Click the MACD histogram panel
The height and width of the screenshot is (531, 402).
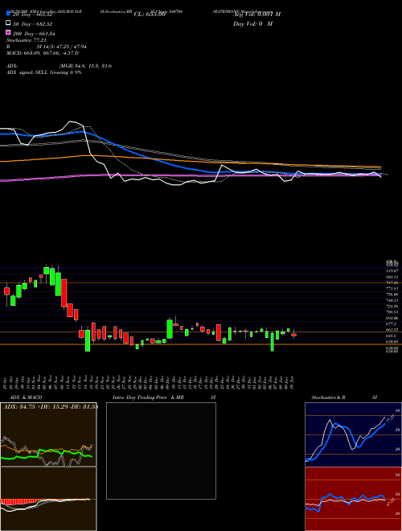tap(48, 499)
